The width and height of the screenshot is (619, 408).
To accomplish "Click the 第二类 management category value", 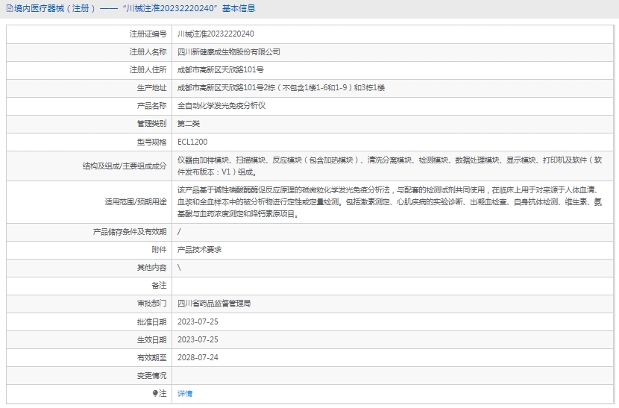I will (x=189, y=124).
